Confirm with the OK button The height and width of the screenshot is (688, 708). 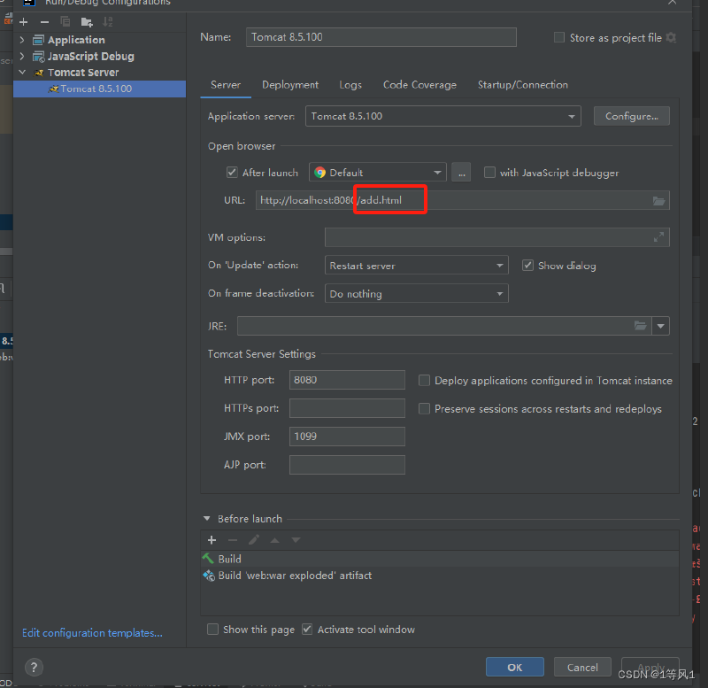click(515, 668)
